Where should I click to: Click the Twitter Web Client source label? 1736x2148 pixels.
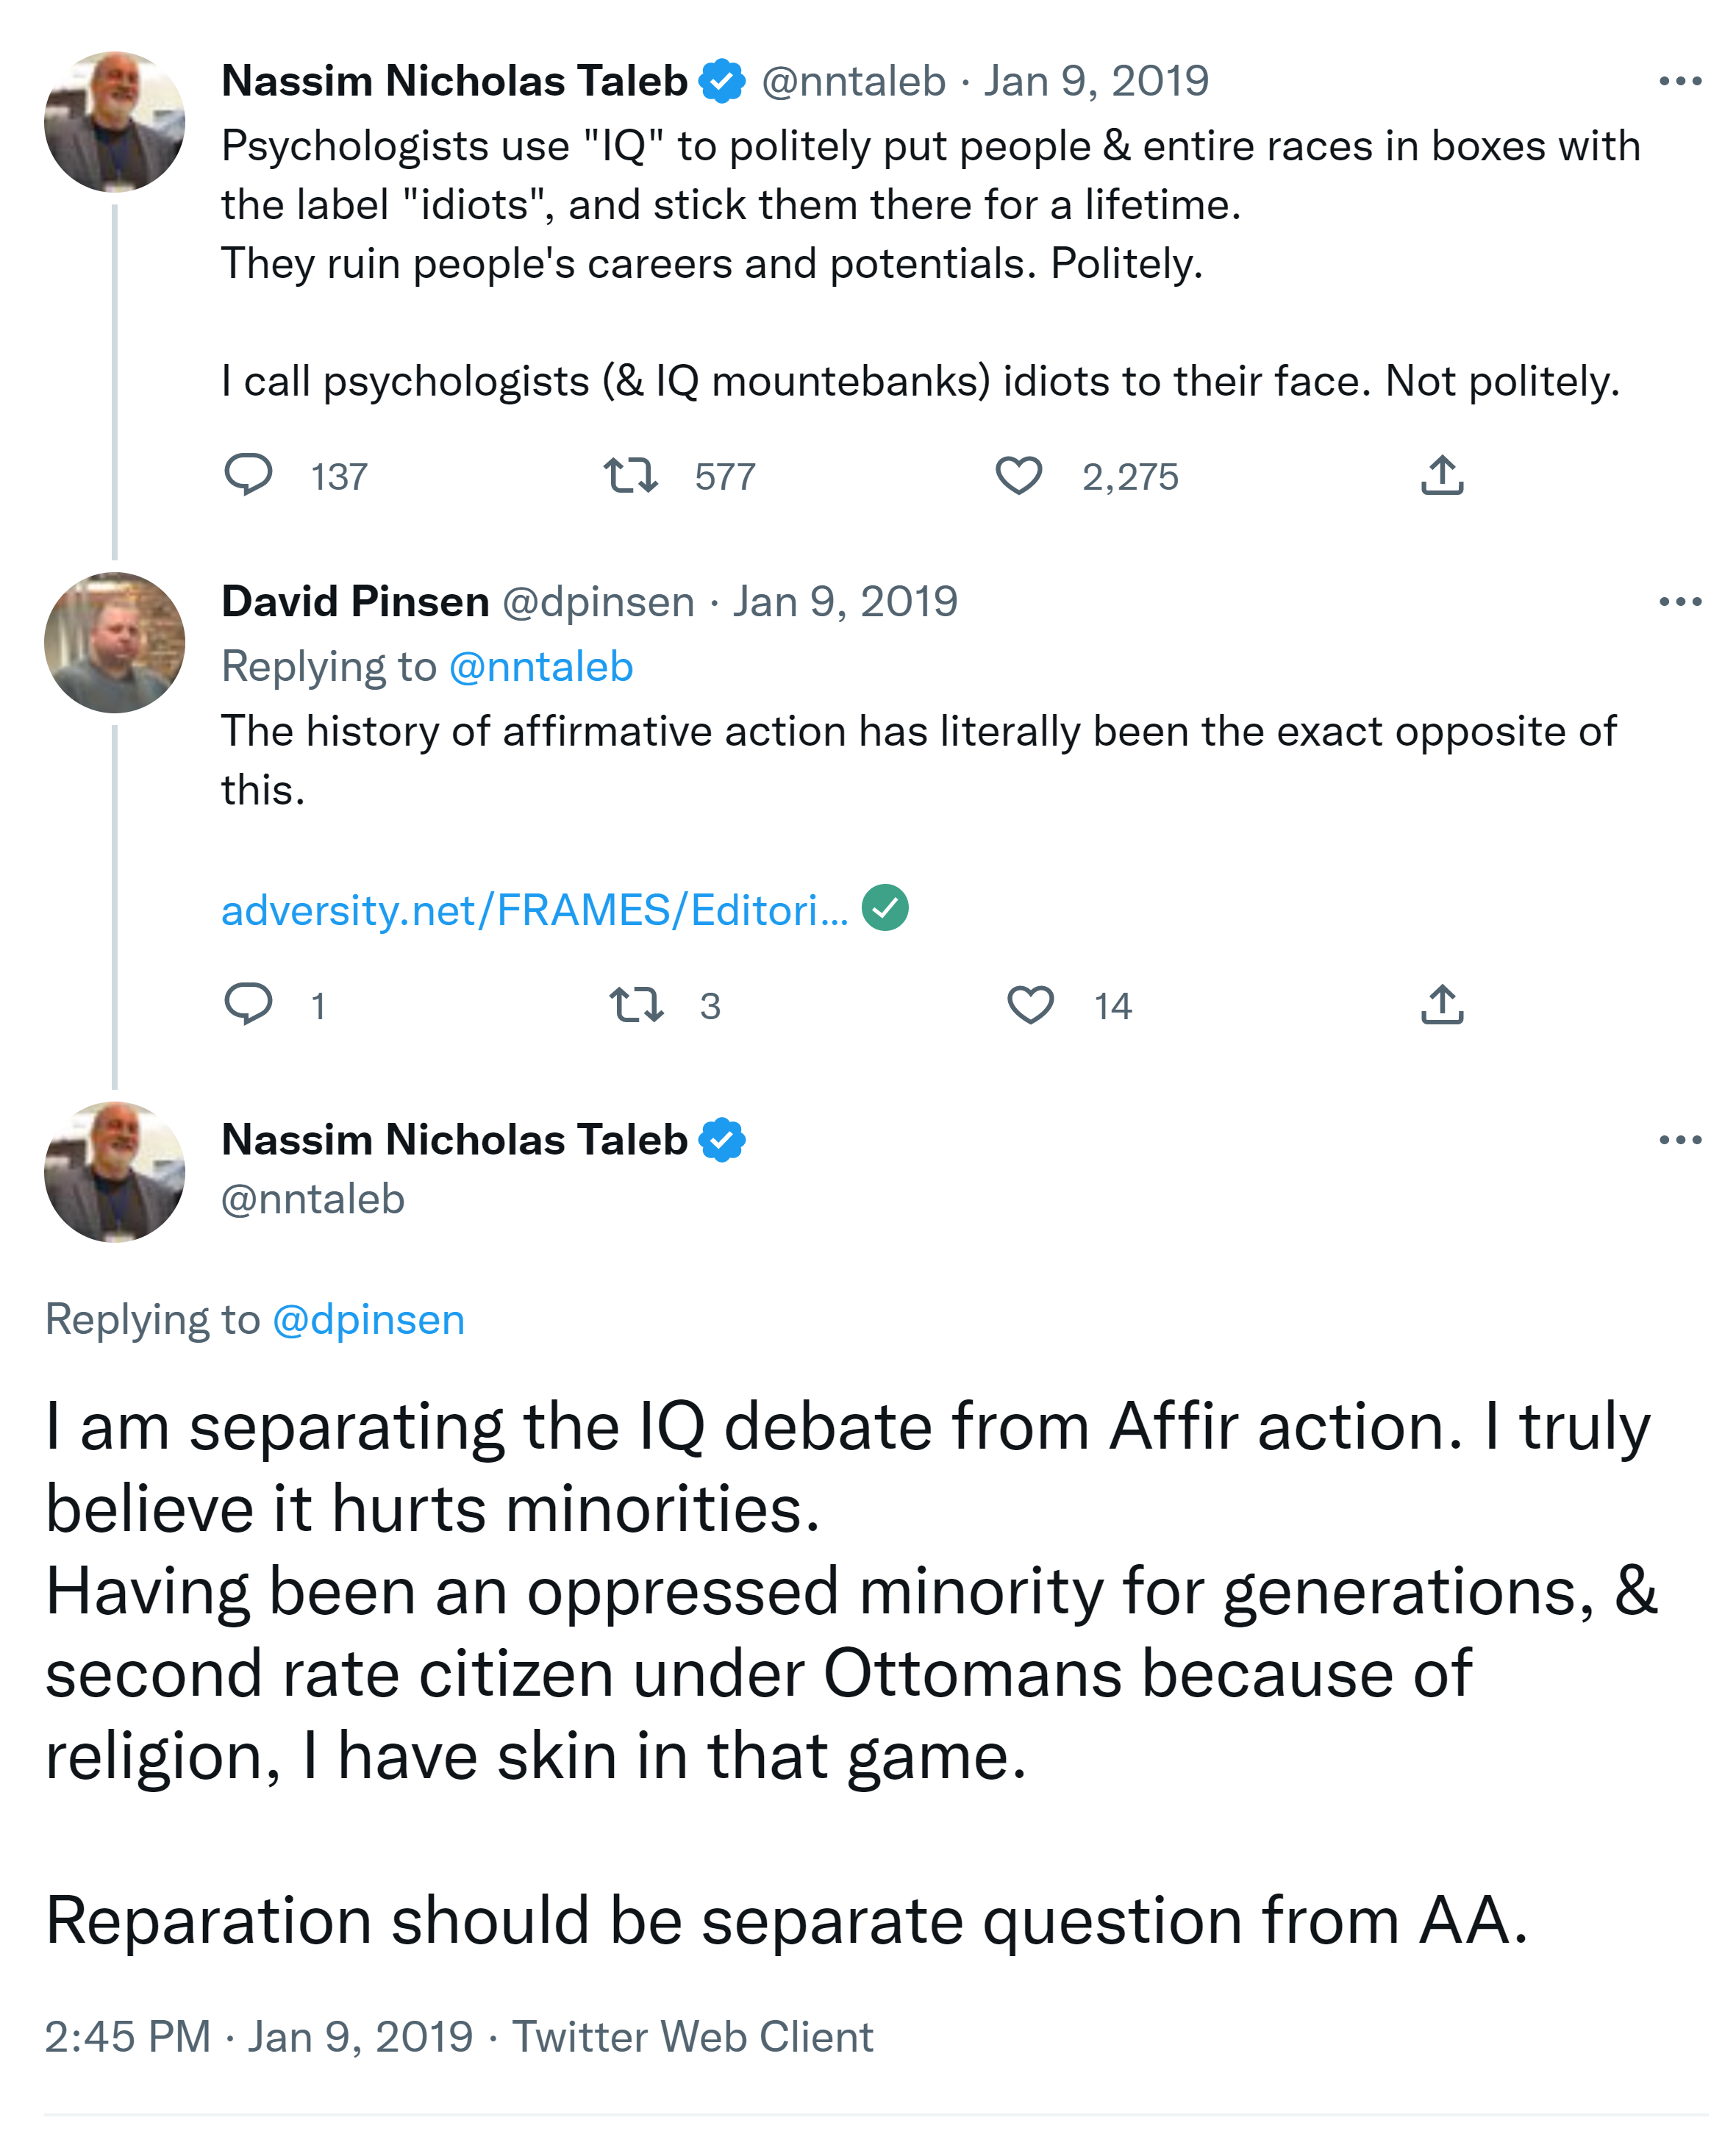click(692, 2037)
